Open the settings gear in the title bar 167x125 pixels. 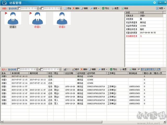154,3
